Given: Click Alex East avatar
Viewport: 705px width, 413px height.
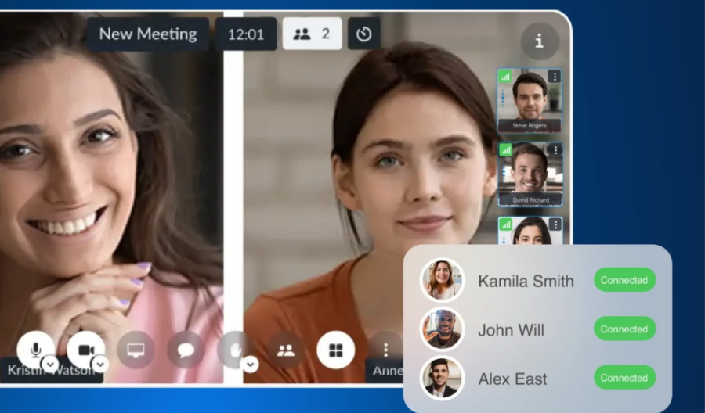Looking at the screenshot, I should [443, 378].
